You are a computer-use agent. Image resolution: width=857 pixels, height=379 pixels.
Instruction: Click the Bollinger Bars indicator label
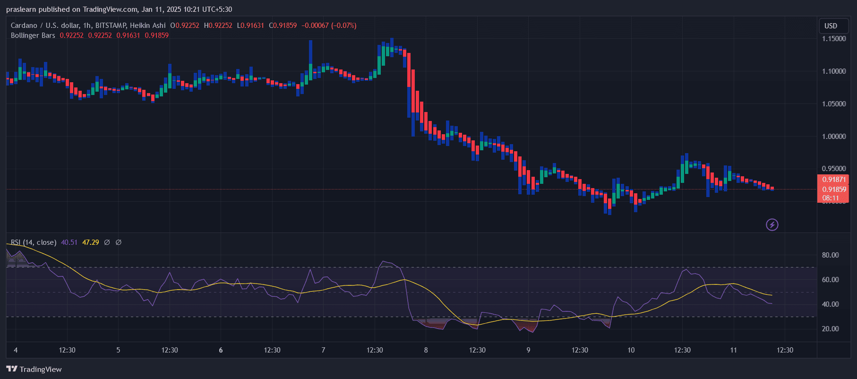[33, 35]
